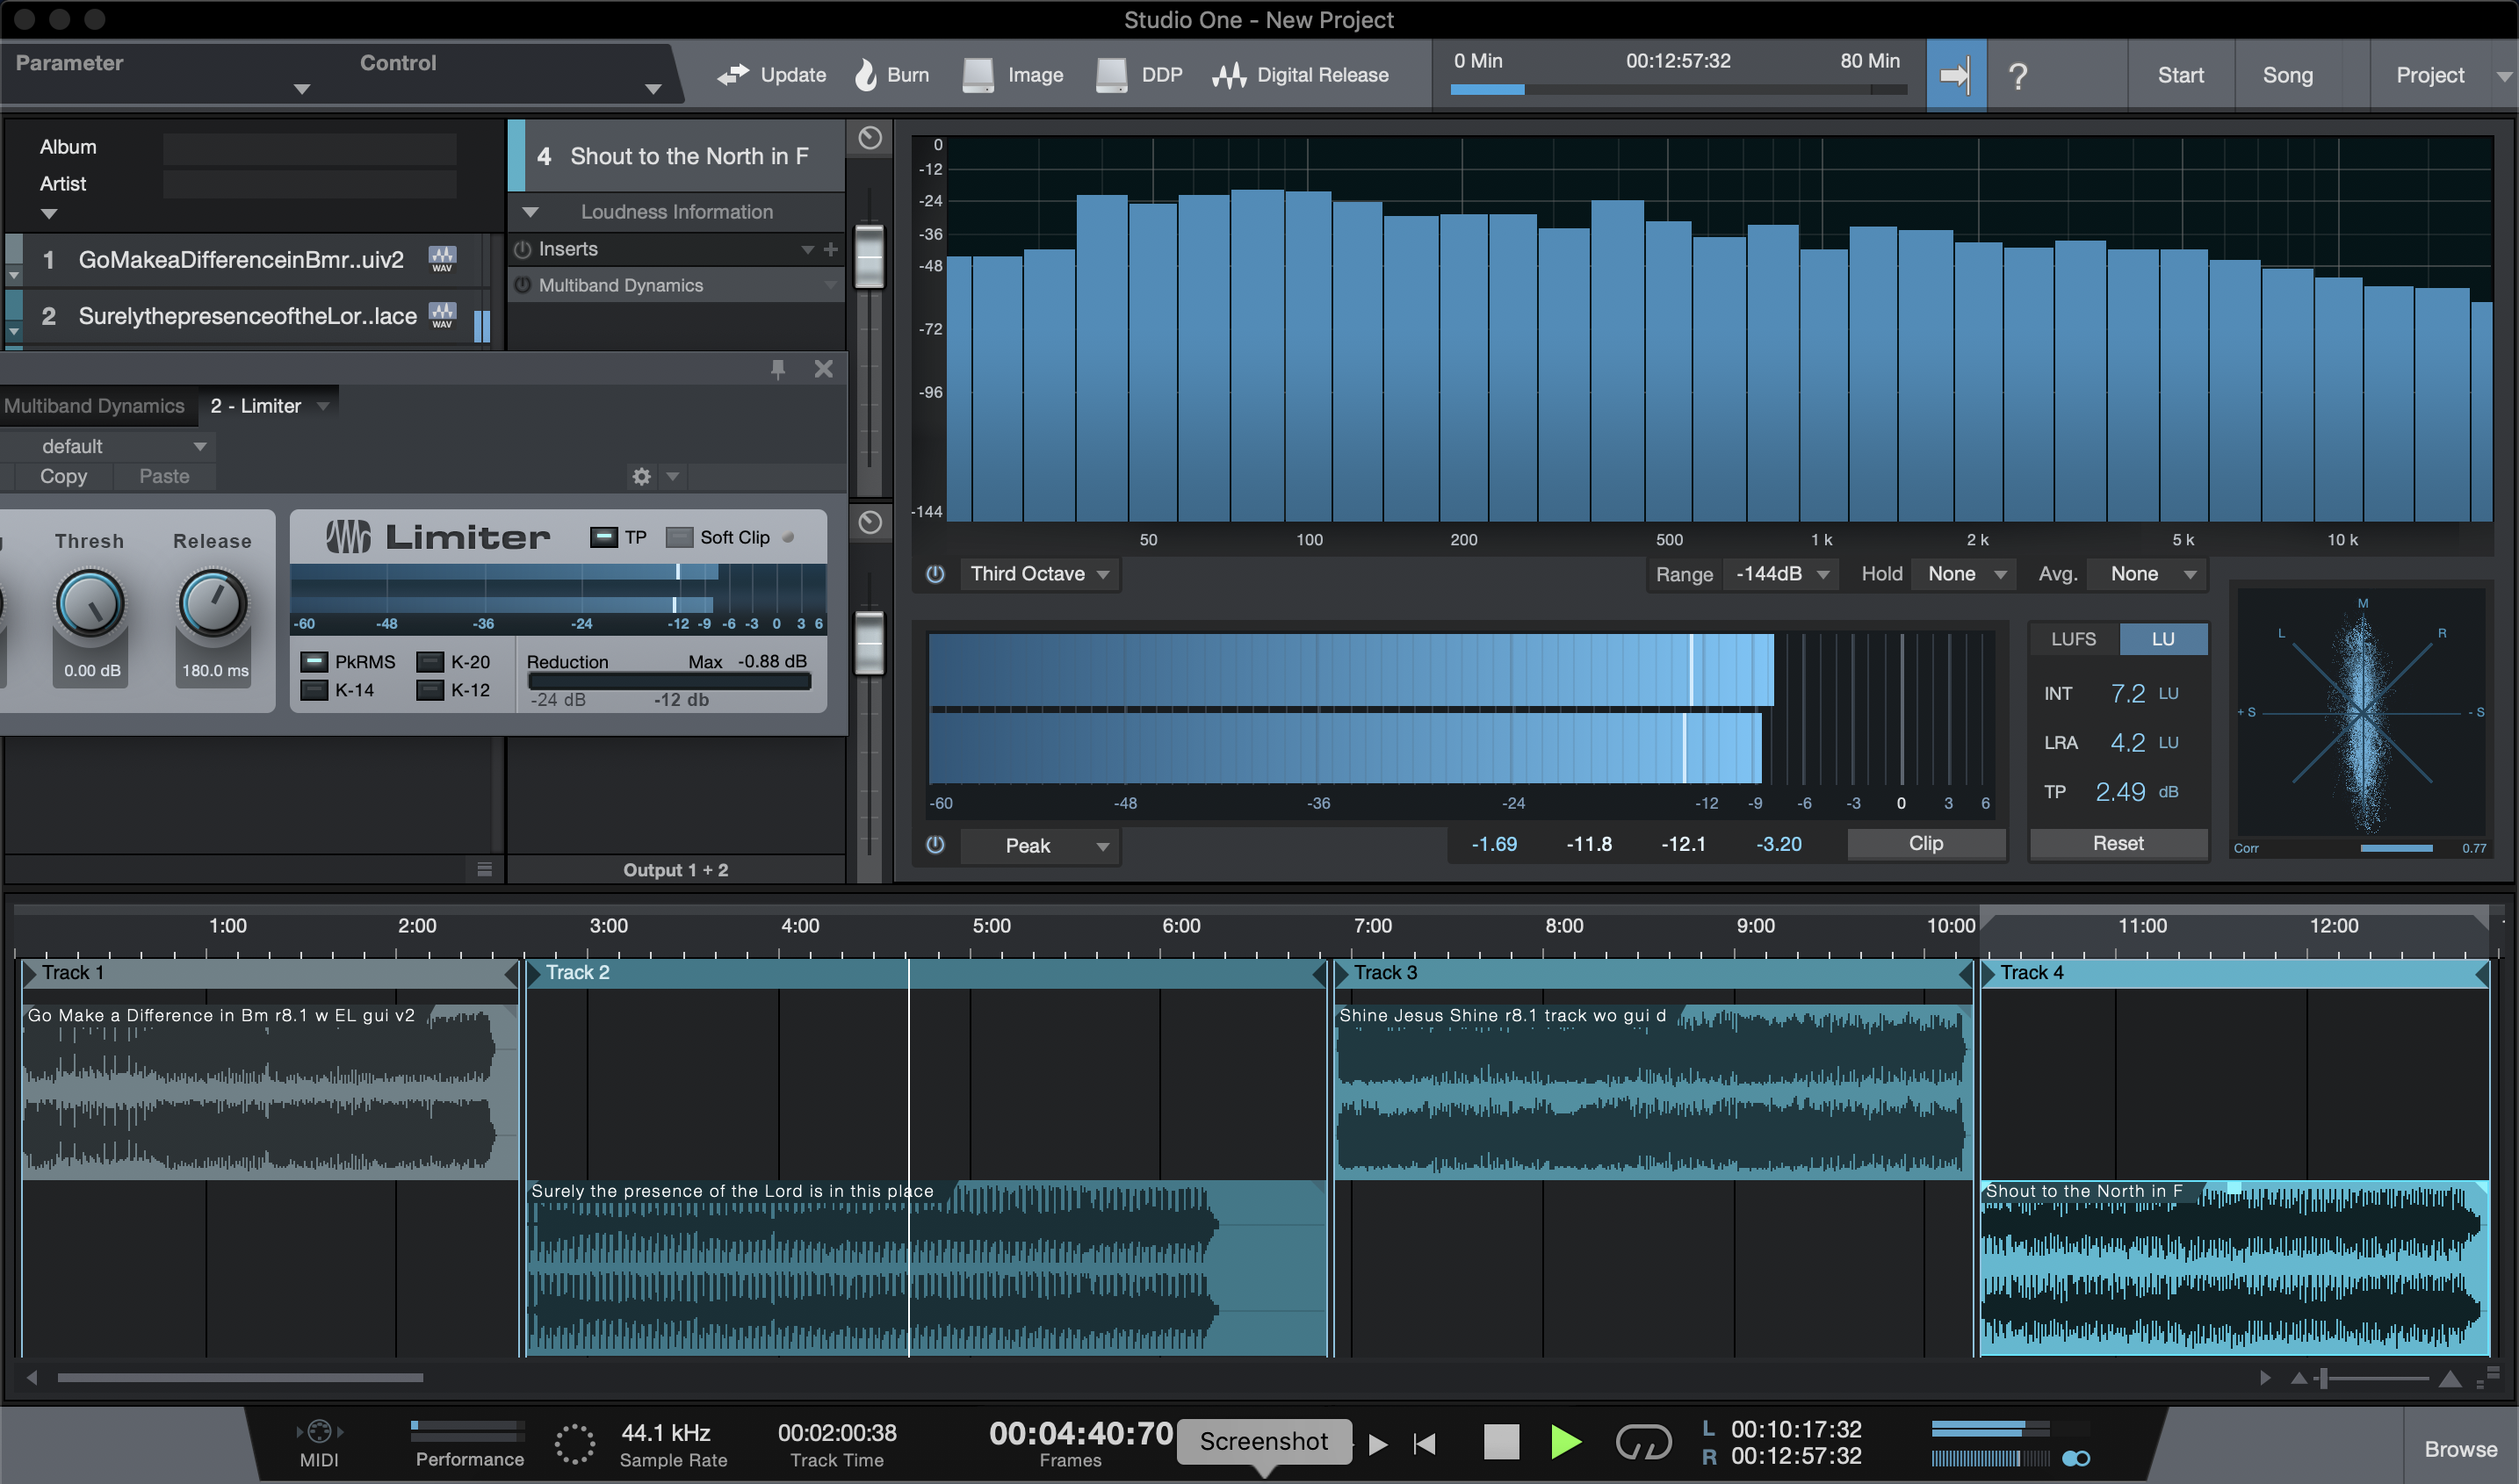2519x1484 pixels.
Task: Enable the K-14 metering checkbox
Action: (x=314, y=690)
